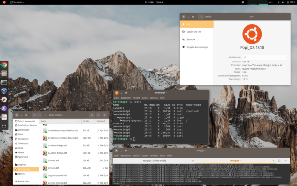
Task: Open Zuletzt verwendet in the file sidebar
Action: (26, 121)
